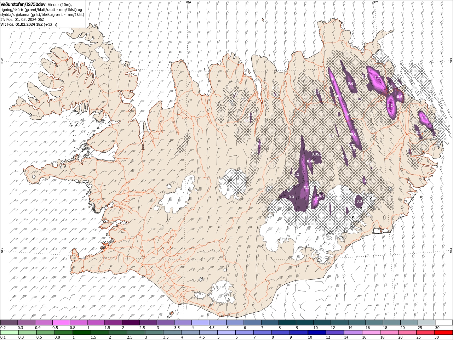Screen dimensions: 453x340
Task: Select lower legend swatch between 5 and 6
Action: [x=226, y=333]
